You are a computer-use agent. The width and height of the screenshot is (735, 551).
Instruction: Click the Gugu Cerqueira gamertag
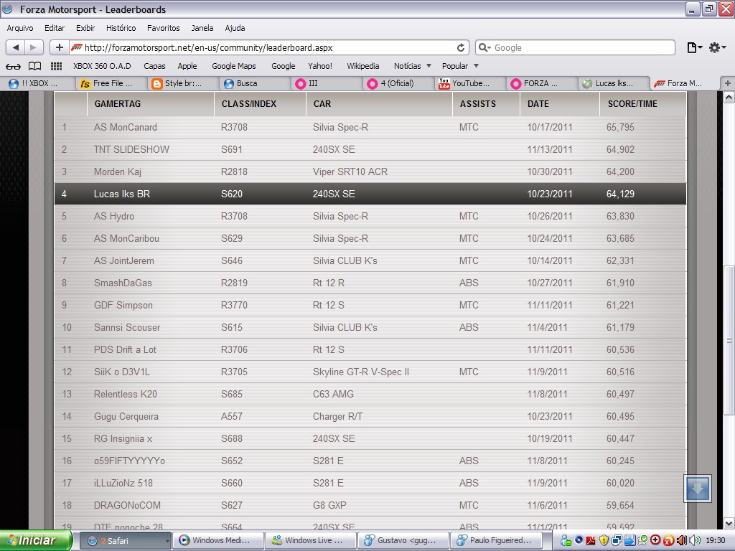(126, 417)
